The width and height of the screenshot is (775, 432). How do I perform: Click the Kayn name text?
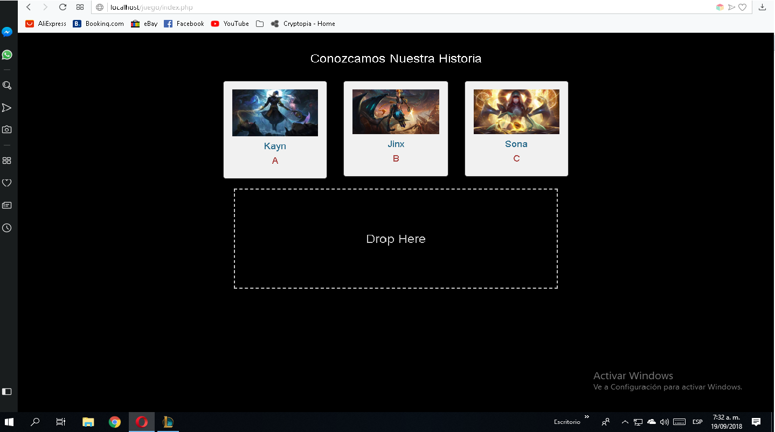coord(275,146)
